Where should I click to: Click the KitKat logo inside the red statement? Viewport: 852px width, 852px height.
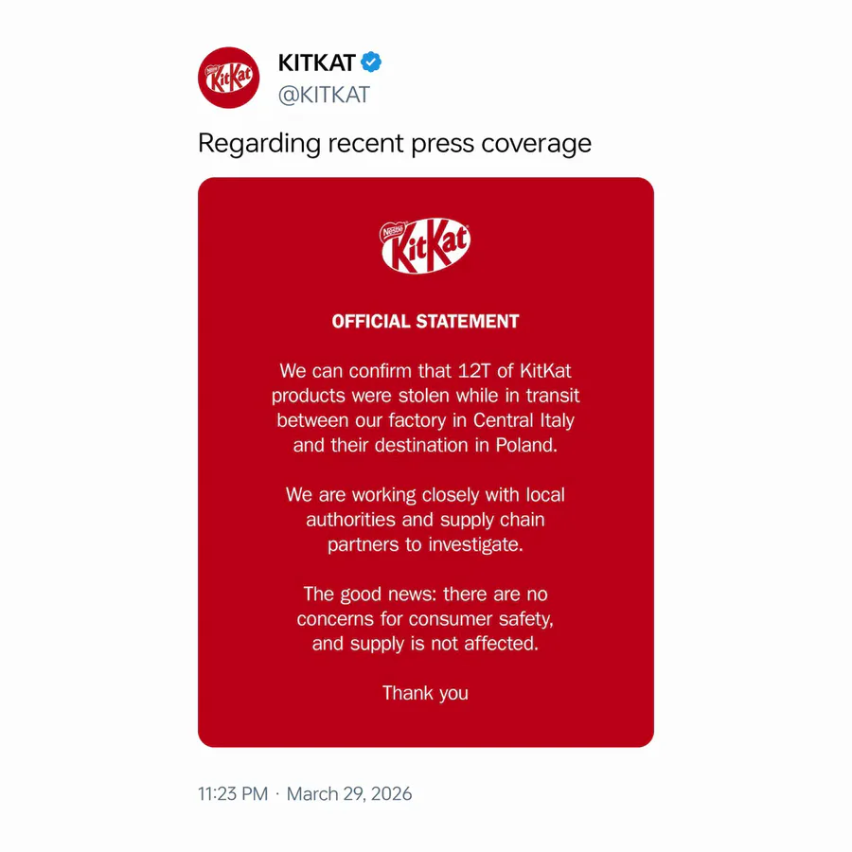pyautogui.click(x=425, y=245)
